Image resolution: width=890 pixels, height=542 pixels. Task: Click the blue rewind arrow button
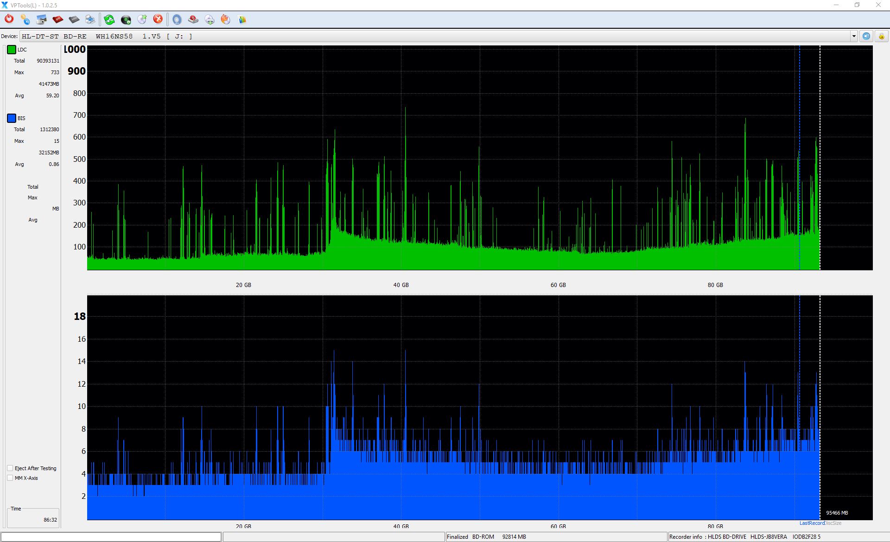coord(866,36)
